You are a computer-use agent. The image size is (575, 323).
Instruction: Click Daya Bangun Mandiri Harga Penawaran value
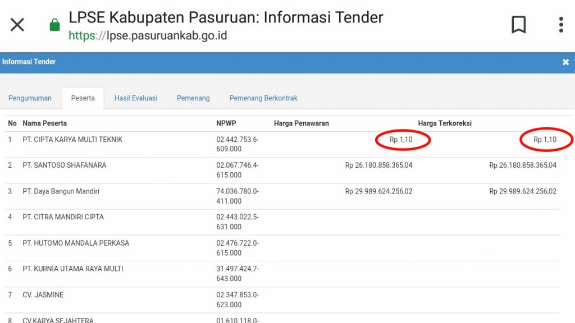(x=378, y=191)
